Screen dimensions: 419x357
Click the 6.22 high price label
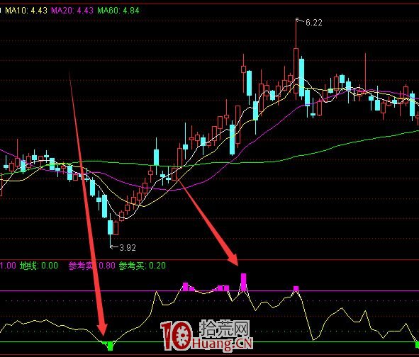click(313, 23)
